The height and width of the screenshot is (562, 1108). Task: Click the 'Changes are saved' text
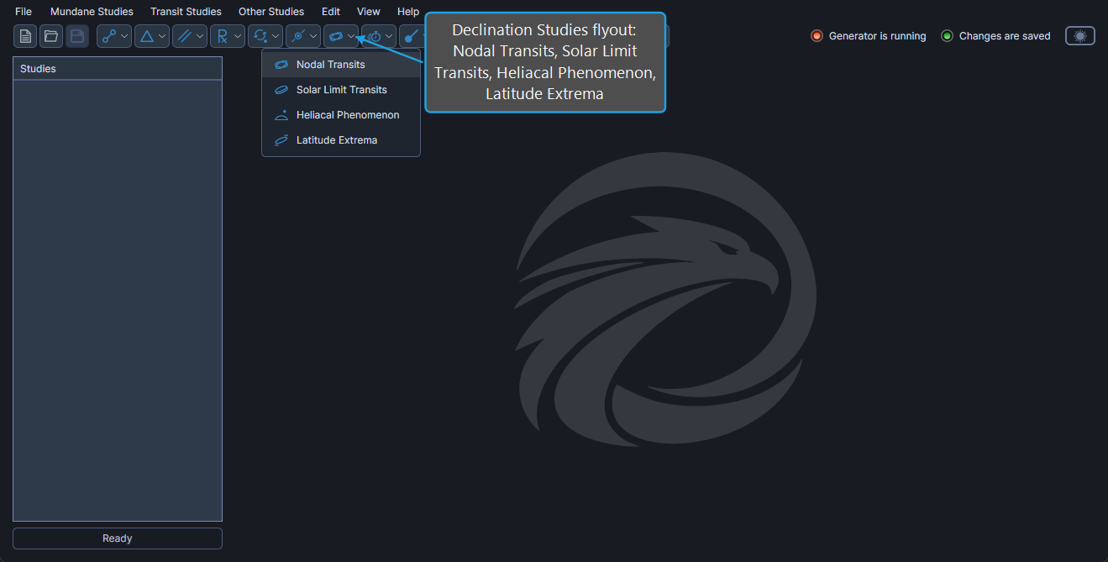pos(1005,36)
